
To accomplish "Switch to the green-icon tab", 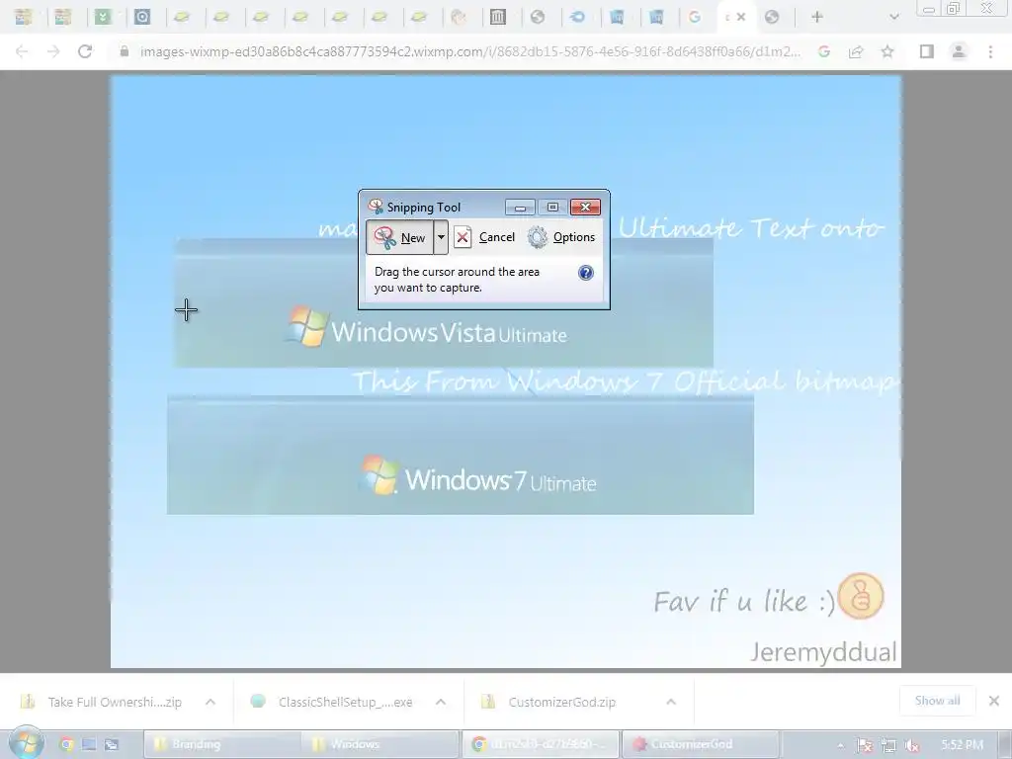I will click(103, 18).
